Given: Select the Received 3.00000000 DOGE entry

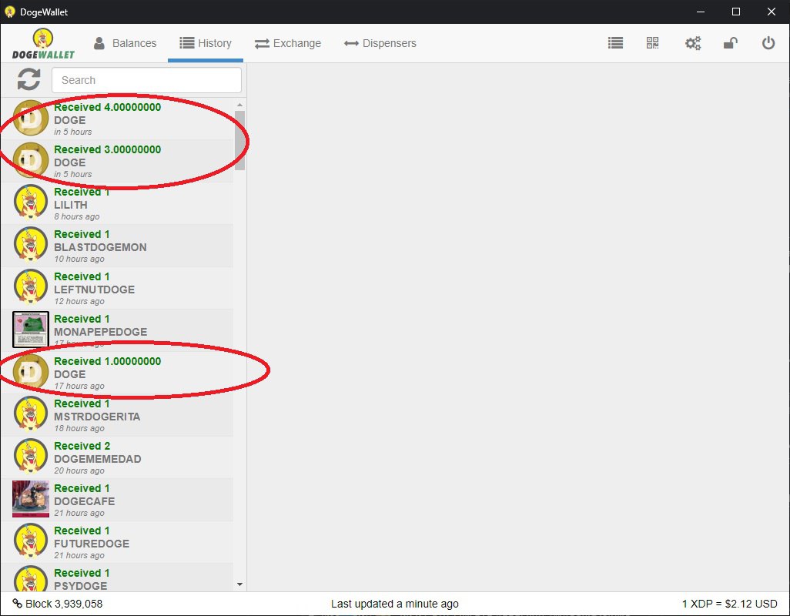Looking at the screenshot, I should pos(117,161).
